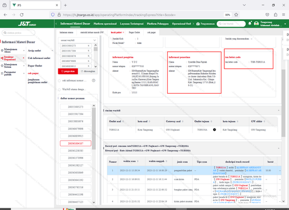Bookmark this page with the star icon
The image size is (289, 210).
(236, 14)
